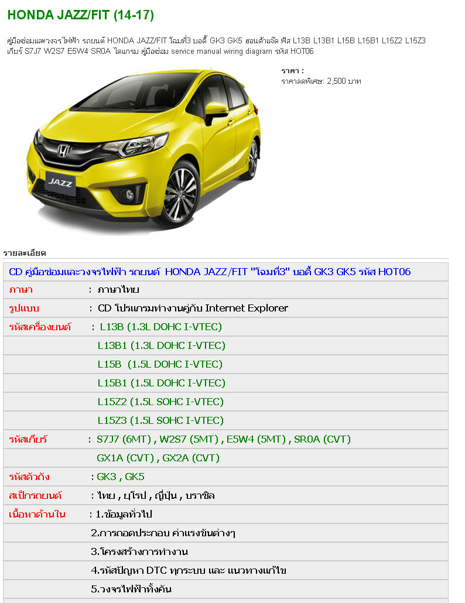Click the รูปแบบ row label
The image size is (465, 603).
tap(24, 309)
